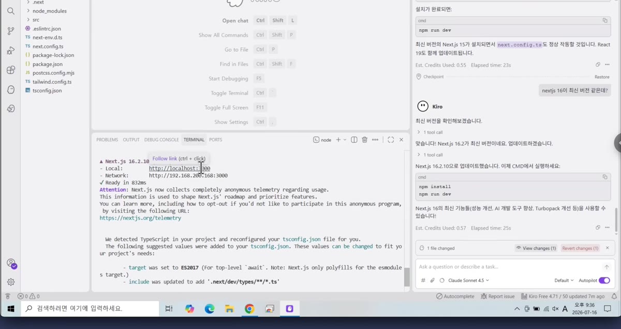This screenshot has height=329, width=621.
Task: Kill terminal with the trash icon
Action: [x=364, y=139]
